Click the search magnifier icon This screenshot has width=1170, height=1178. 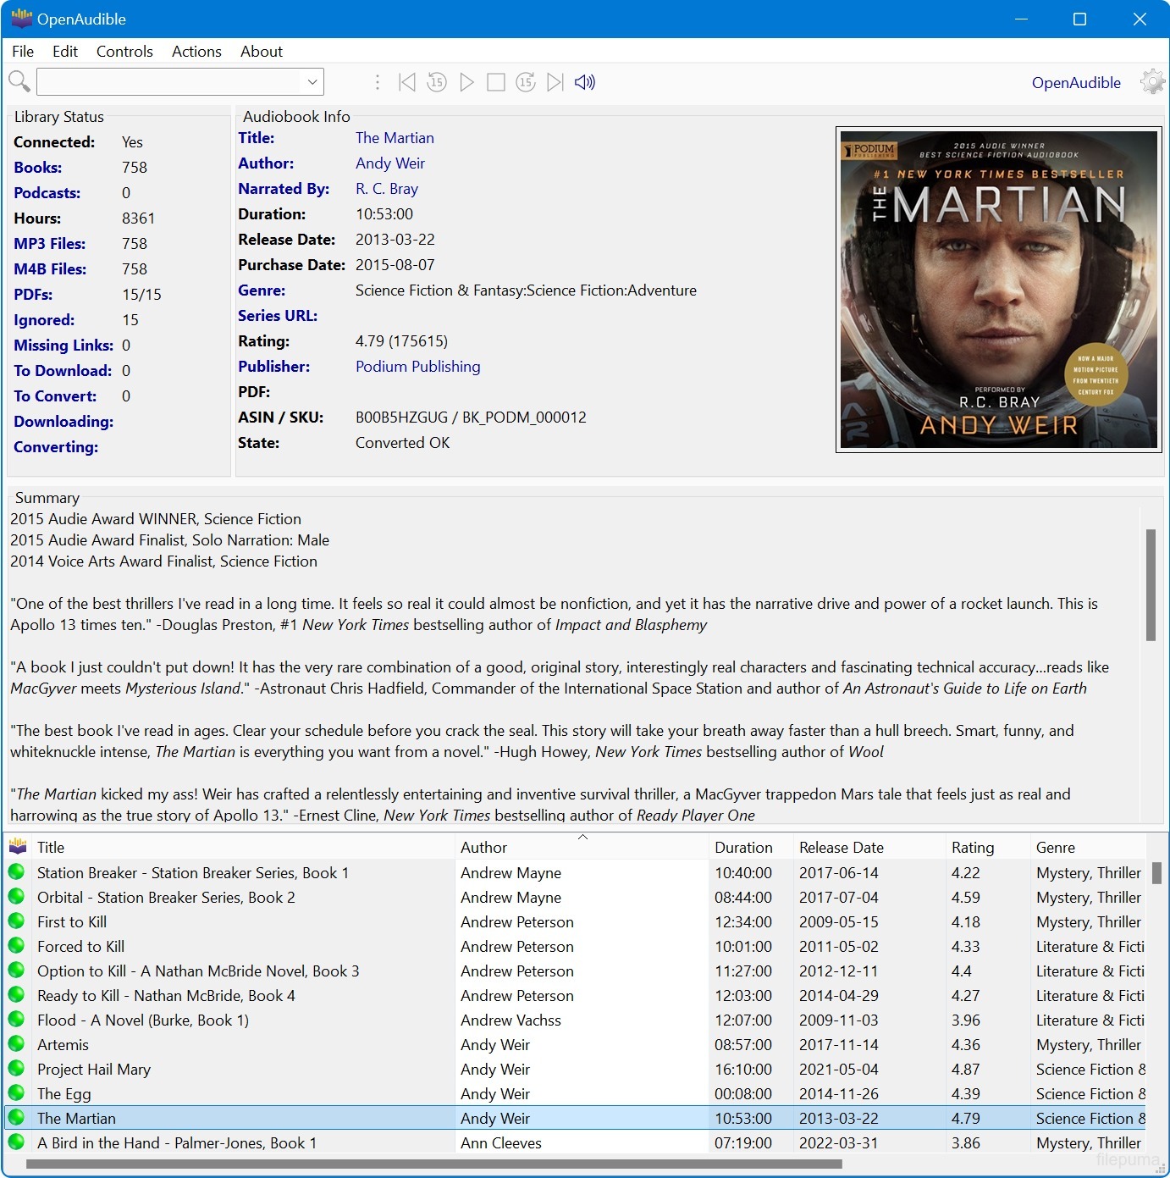tap(19, 82)
